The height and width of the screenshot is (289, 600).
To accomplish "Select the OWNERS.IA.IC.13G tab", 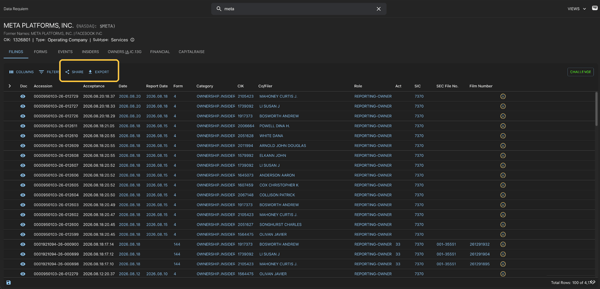I will pyautogui.click(x=125, y=52).
